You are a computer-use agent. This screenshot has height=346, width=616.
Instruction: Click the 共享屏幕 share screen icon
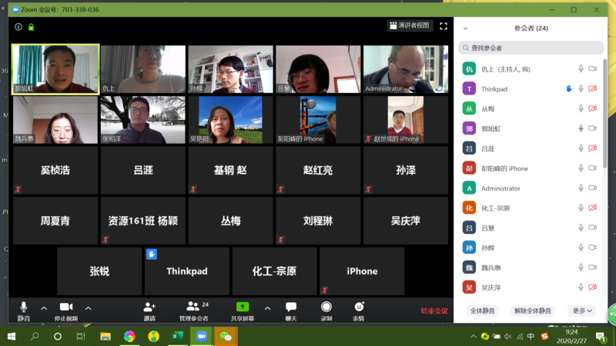[x=242, y=307]
